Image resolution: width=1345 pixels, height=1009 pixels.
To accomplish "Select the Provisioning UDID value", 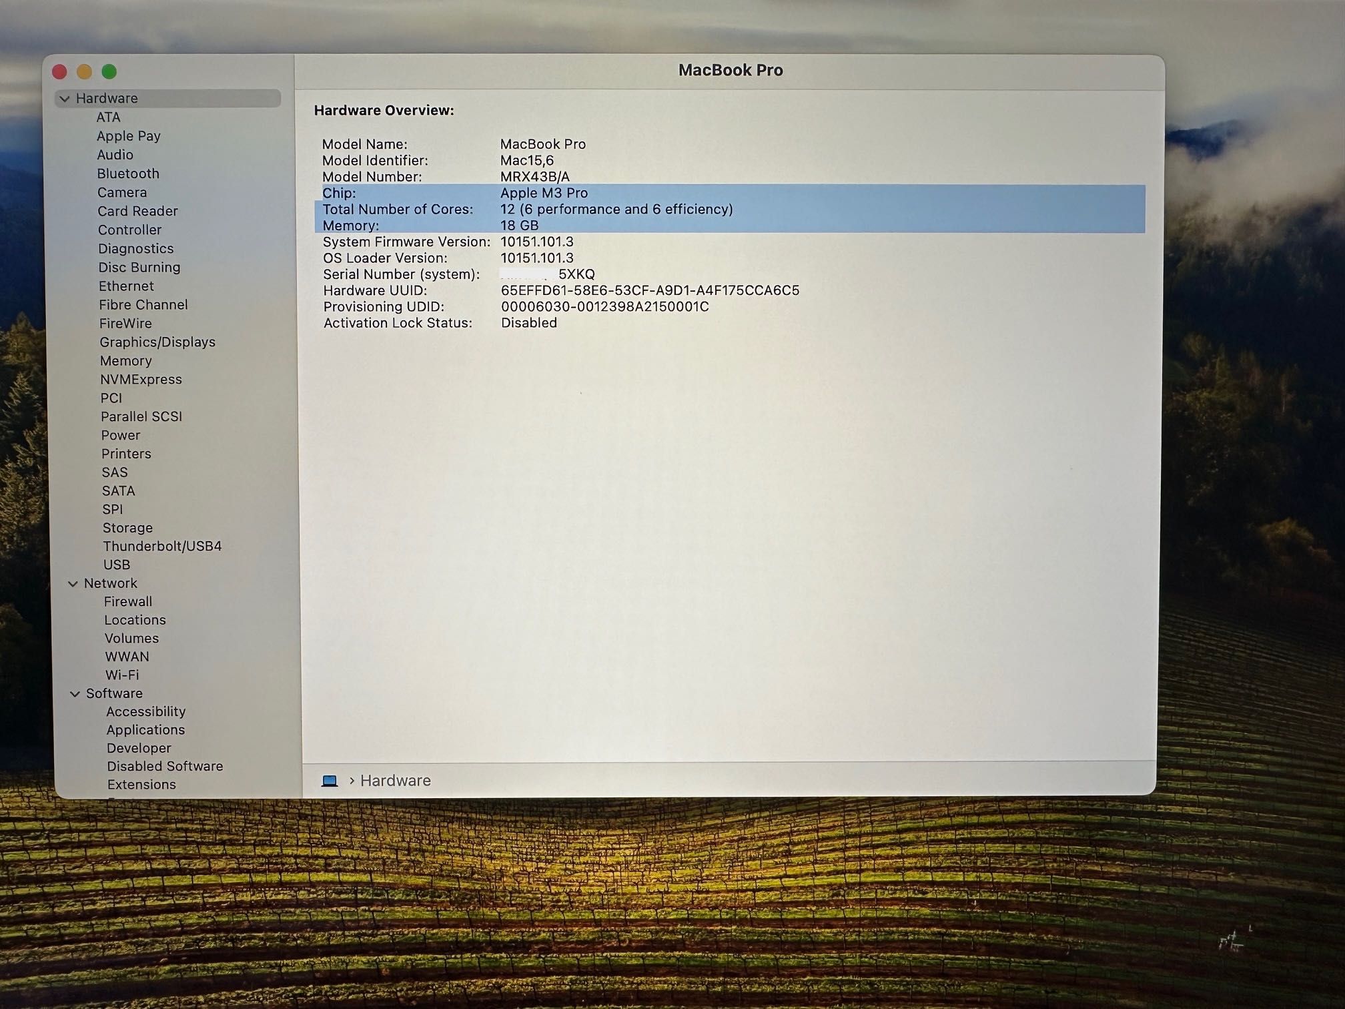I will 605,307.
